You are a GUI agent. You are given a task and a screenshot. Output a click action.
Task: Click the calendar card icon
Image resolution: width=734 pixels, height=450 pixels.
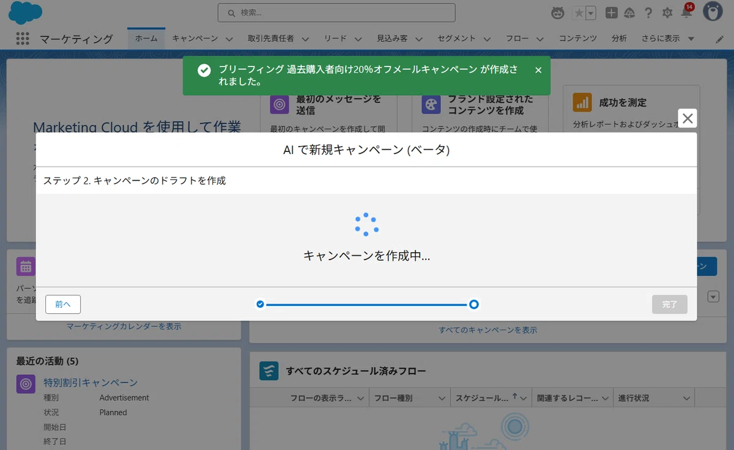(x=26, y=266)
